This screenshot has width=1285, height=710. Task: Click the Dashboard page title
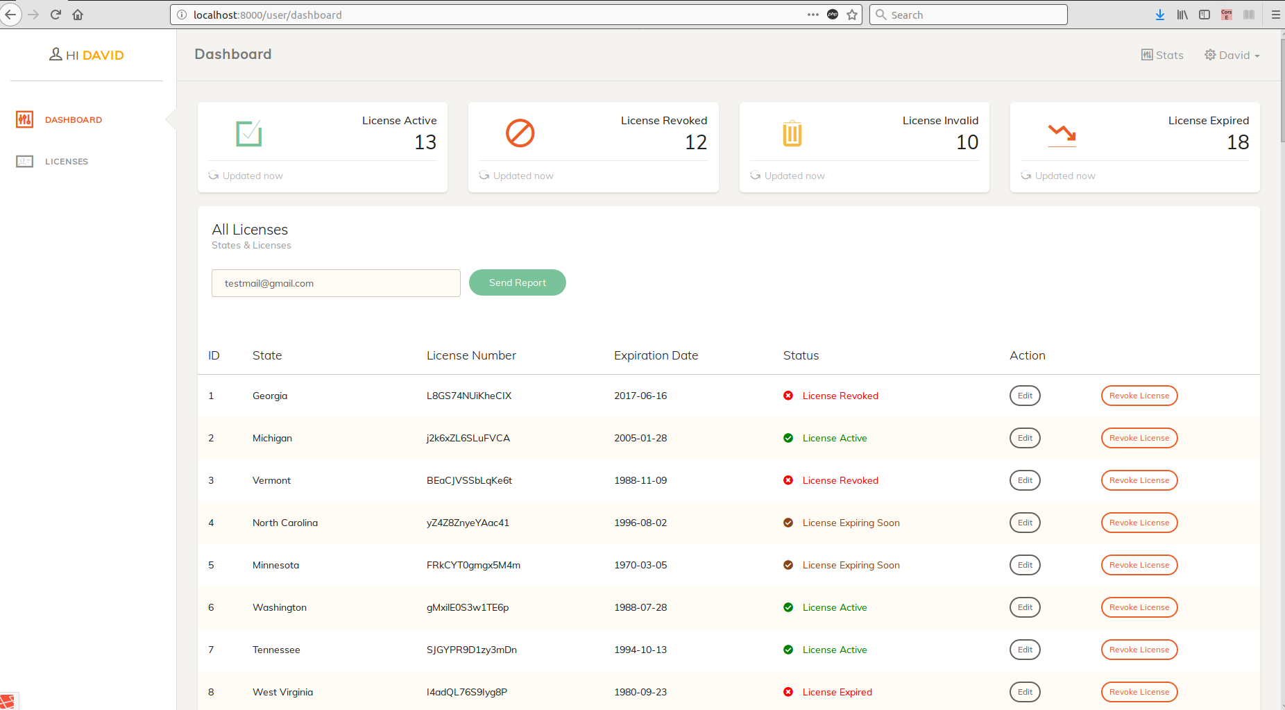(233, 54)
